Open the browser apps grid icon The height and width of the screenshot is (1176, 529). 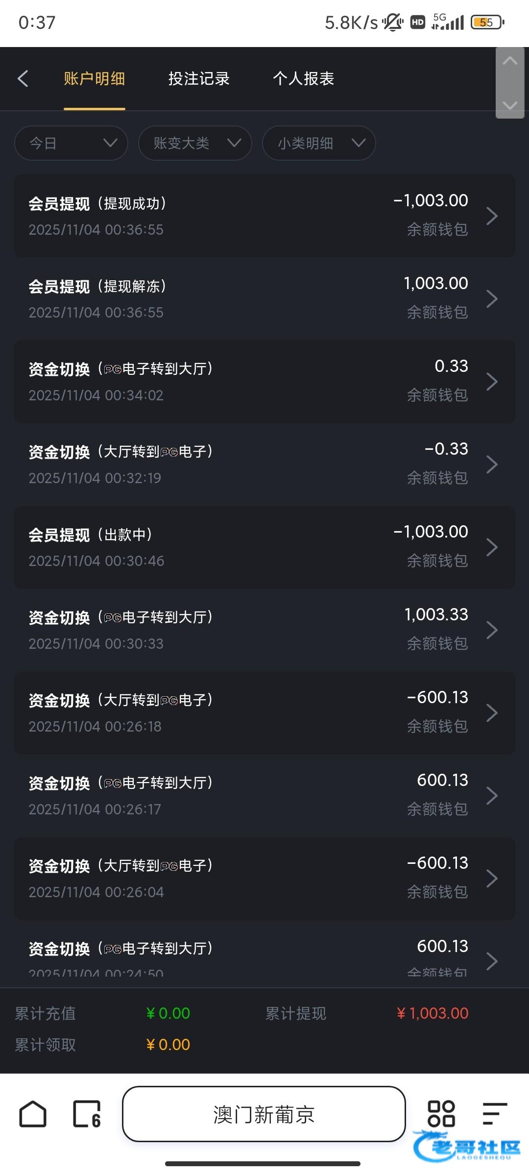[x=441, y=1114]
